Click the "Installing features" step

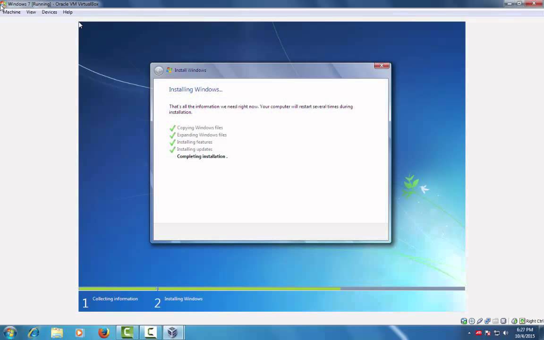coord(195,142)
